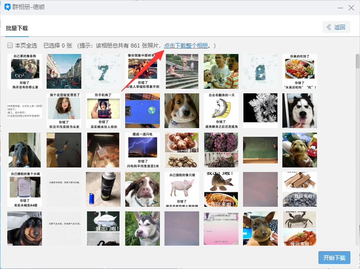Click the back arrow icon beside 返回
Viewport: 360px width, 269px height.
click(x=329, y=27)
